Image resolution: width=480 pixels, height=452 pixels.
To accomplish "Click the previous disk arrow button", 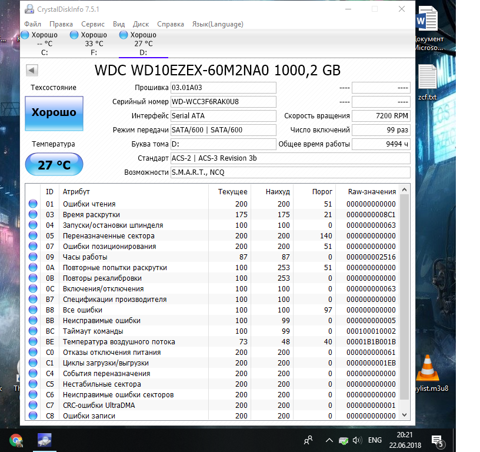I will click(x=32, y=71).
